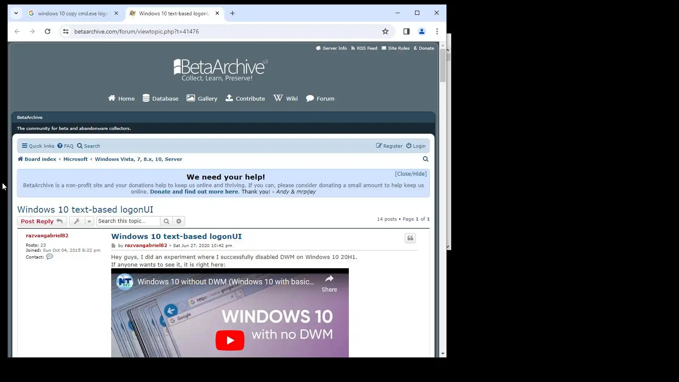Open a new browser tab
This screenshot has height=382, width=679.
(233, 13)
